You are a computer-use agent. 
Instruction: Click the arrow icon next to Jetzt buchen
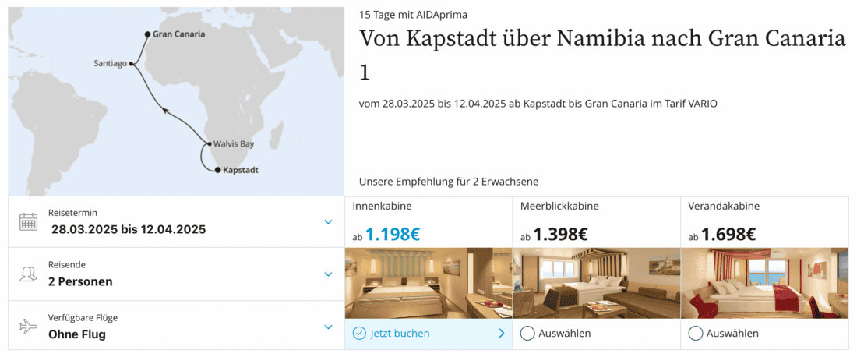501,334
